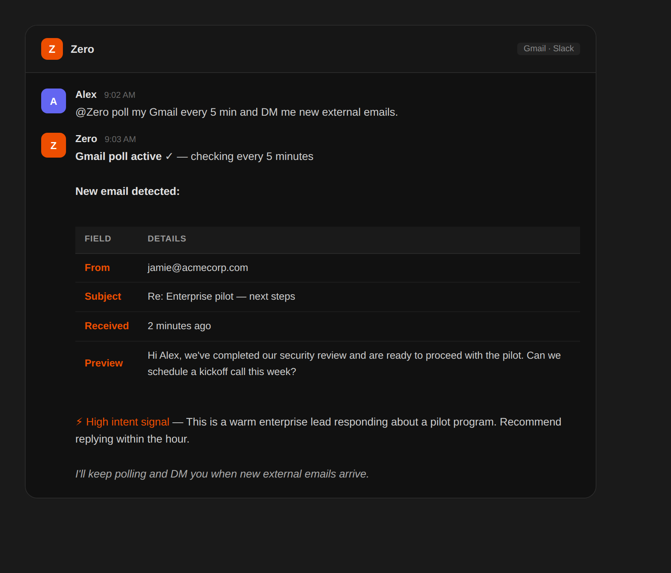The height and width of the screenshot is (573, 671).
Task: Click Alex's sender name
Action: 86,95
